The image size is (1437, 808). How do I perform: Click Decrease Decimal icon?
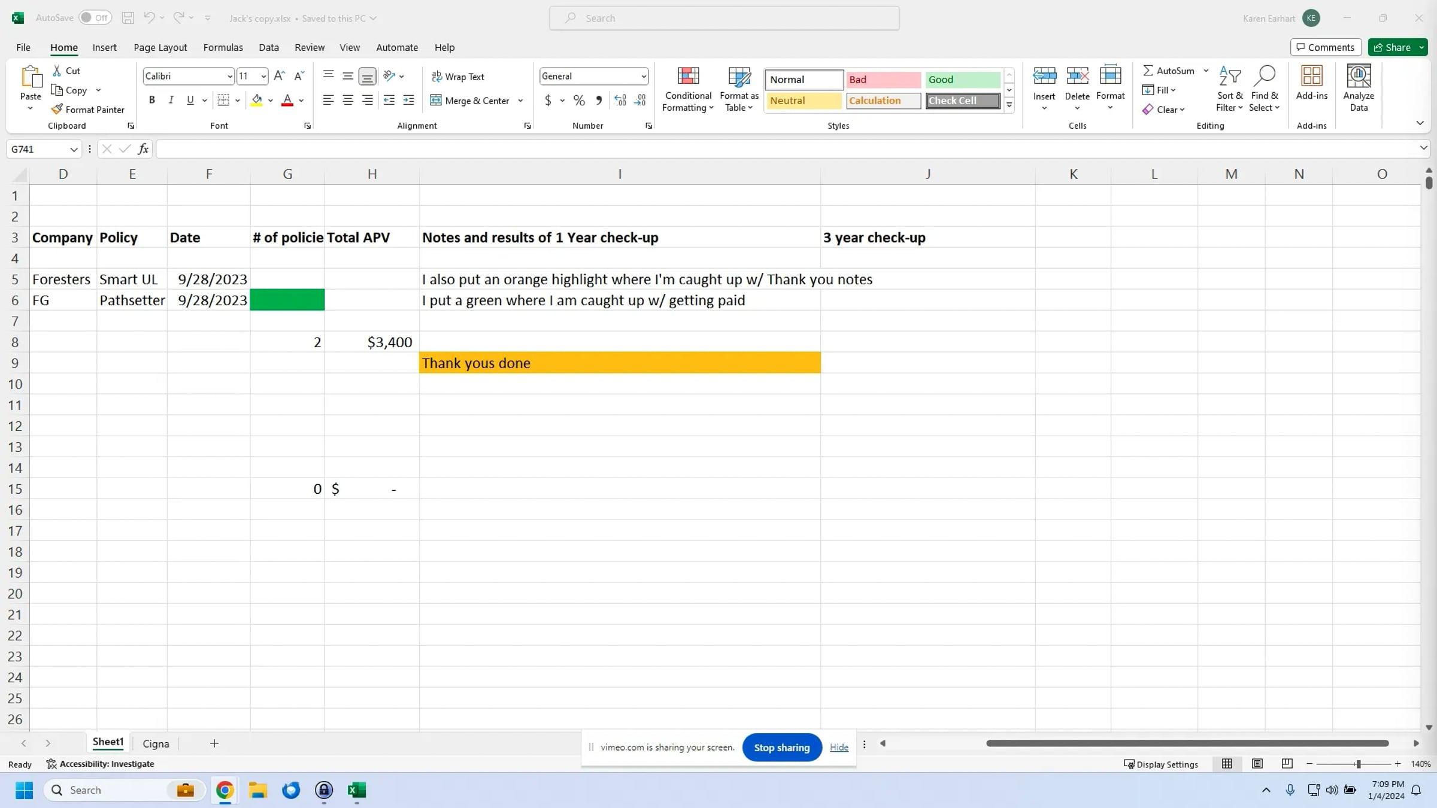(640, 101)
